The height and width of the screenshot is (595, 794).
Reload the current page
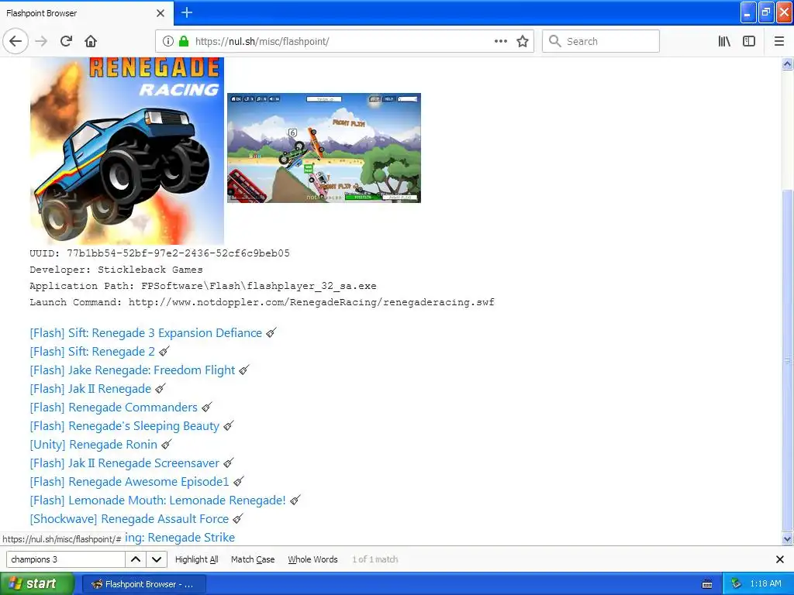66,41
